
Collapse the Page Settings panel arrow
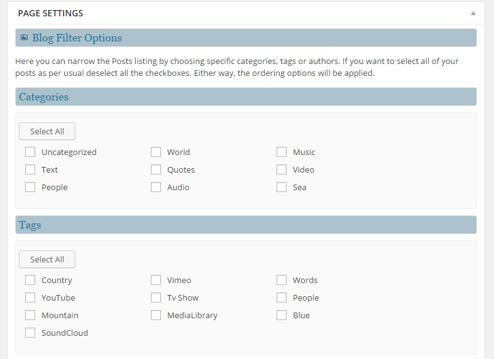[473, 13]
